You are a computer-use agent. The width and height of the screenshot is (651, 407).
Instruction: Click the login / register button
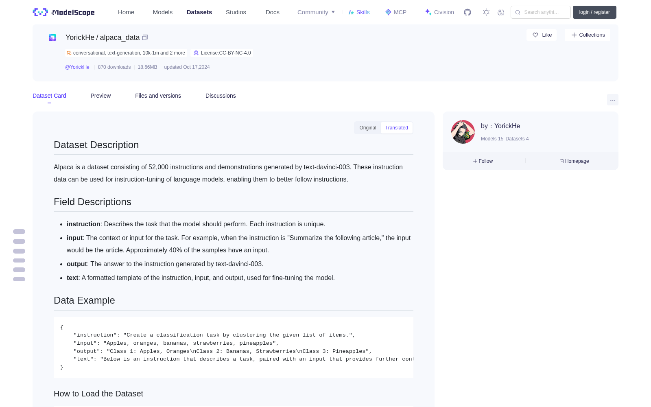[x=594, y=12]
